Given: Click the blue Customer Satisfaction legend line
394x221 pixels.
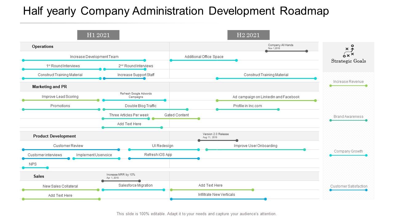Looking at the screenshot, I should (x=348, y=190).
